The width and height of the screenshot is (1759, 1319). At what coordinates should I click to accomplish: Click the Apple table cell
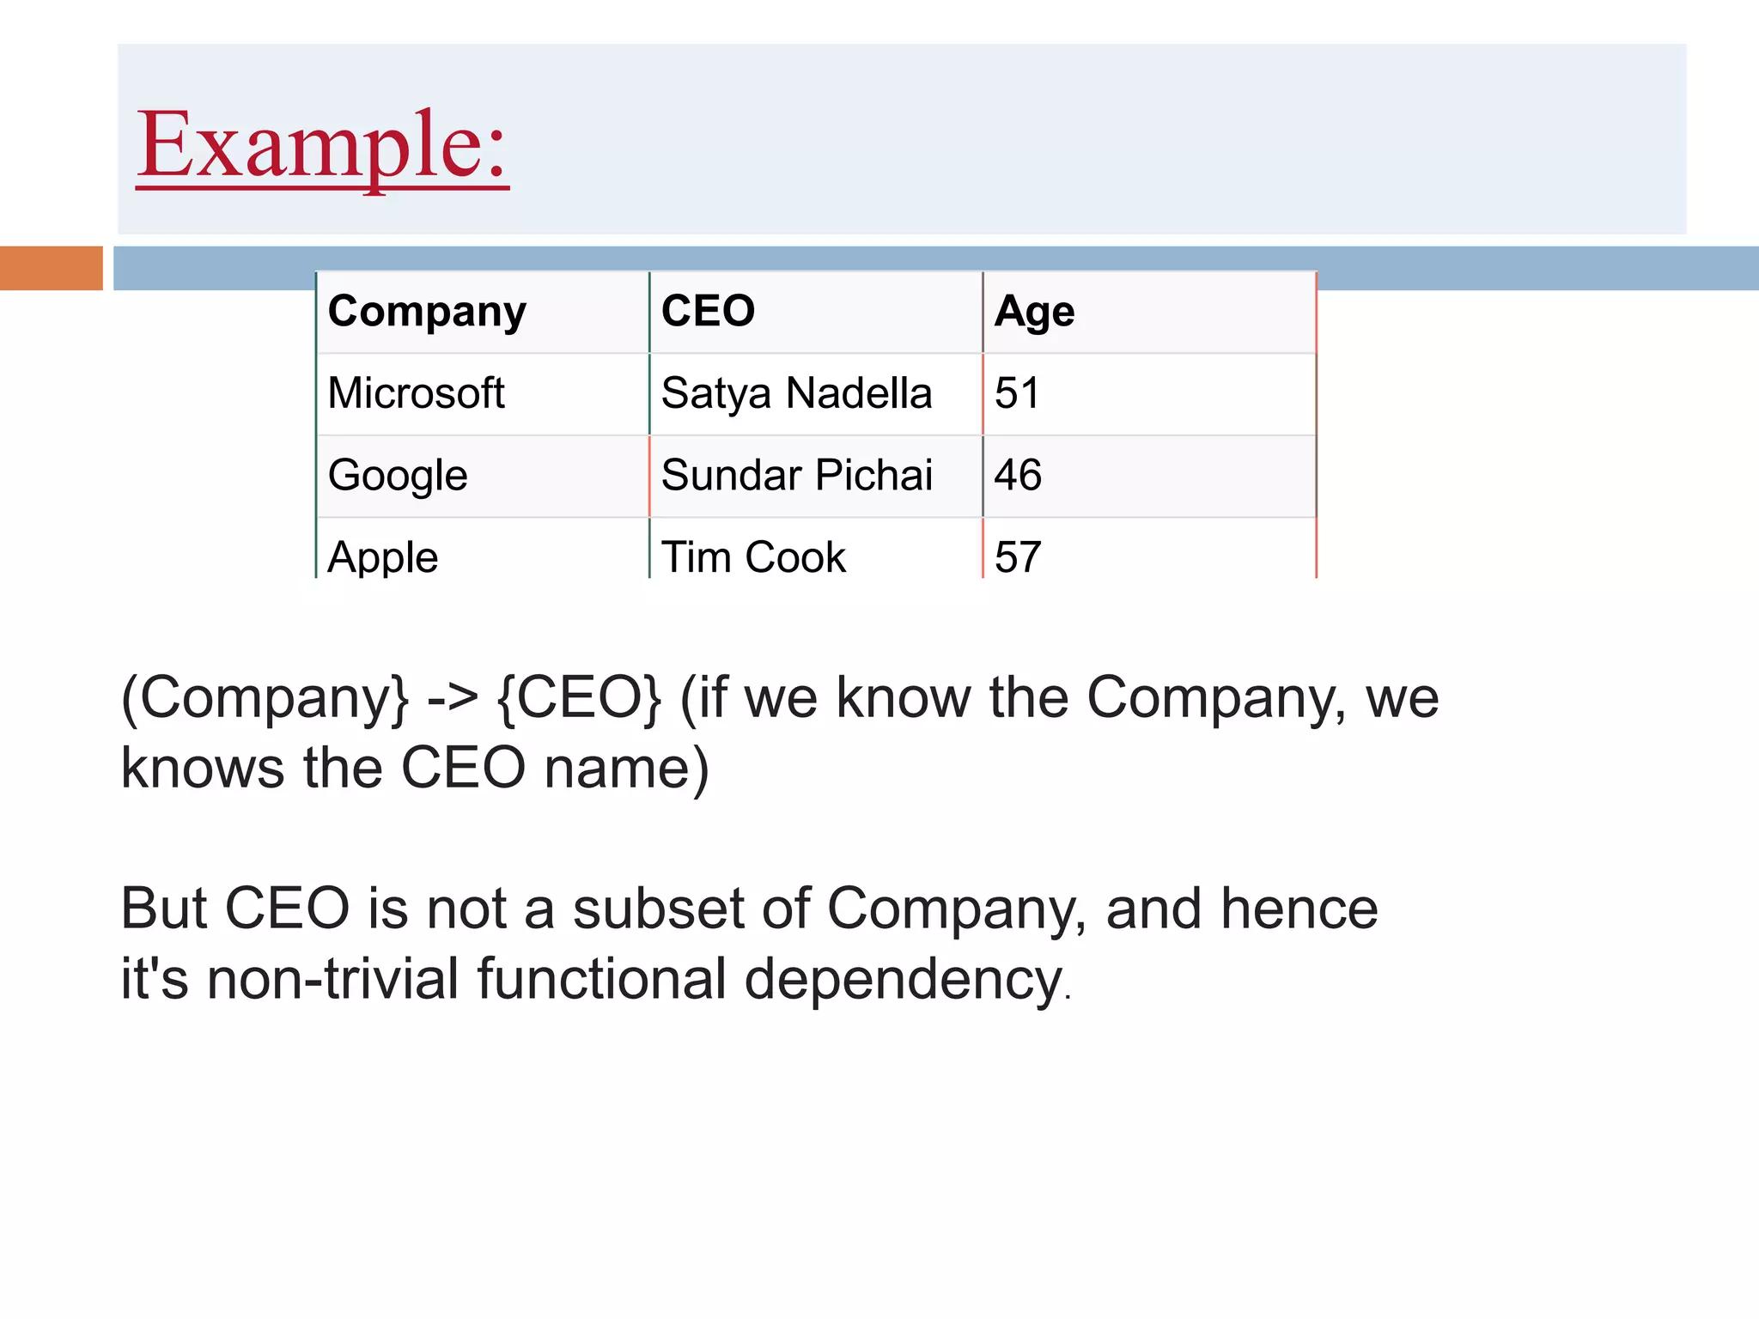[x=383, y=556]
